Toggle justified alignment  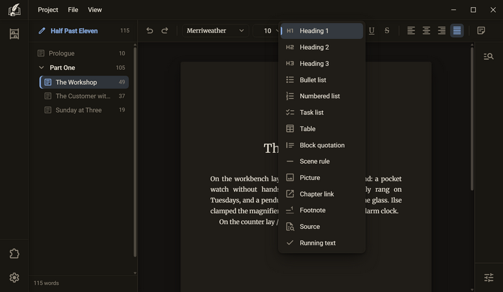(457, 30)
